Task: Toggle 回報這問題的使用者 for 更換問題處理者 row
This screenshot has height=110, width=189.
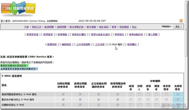Action: click(x=63, y=94)
